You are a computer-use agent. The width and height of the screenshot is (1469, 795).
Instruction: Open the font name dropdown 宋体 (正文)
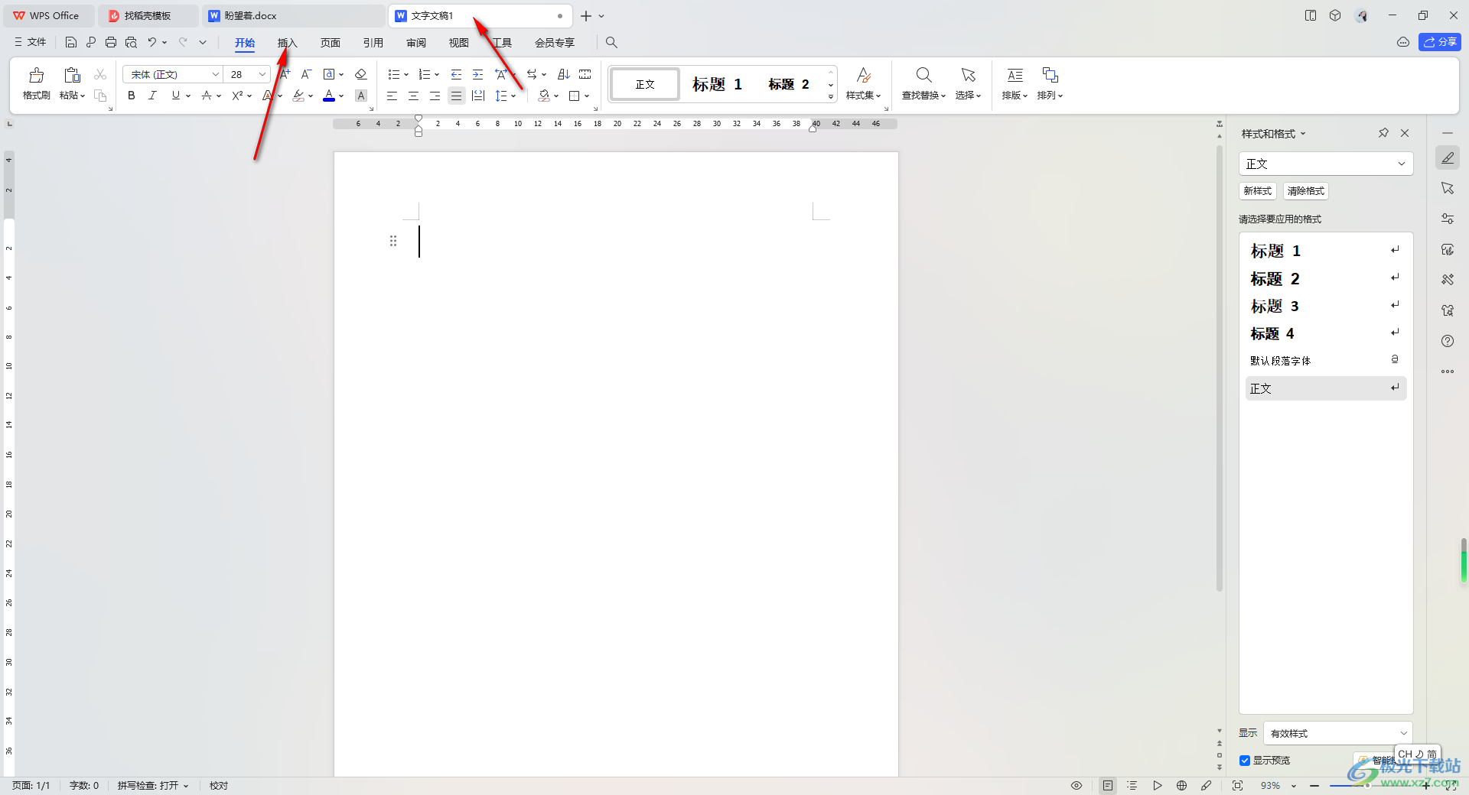click(x=215, y=74)
